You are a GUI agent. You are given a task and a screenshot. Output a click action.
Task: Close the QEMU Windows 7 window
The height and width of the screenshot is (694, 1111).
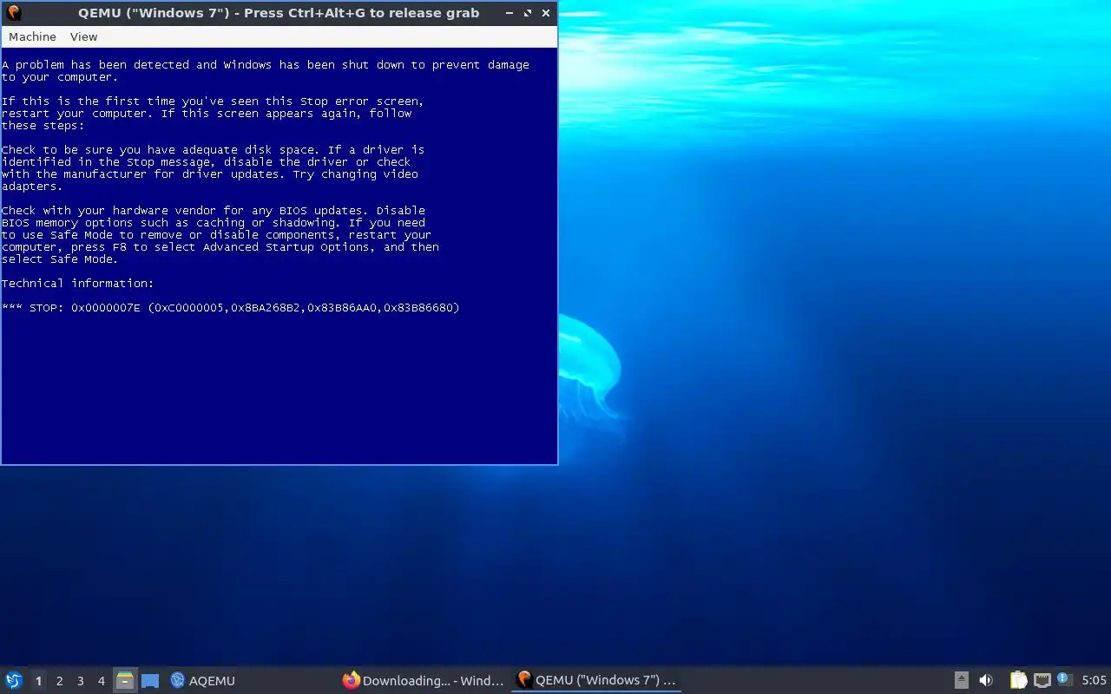tap(546, 13)
